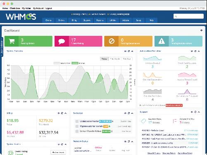This screenshot has height=155, width=207.
Task: Click the Logout link
Action: point(49,8)
